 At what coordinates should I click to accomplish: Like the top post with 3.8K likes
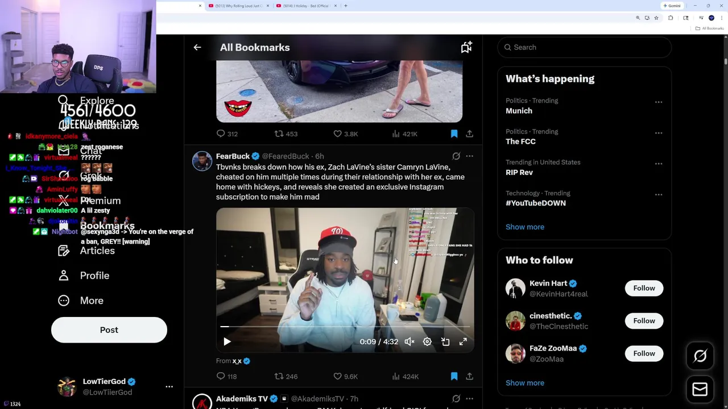click(338, 133)
